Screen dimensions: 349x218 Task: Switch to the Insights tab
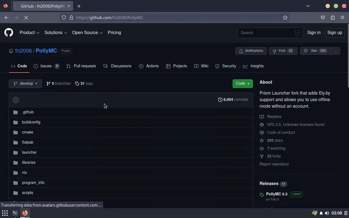point(253,66)
